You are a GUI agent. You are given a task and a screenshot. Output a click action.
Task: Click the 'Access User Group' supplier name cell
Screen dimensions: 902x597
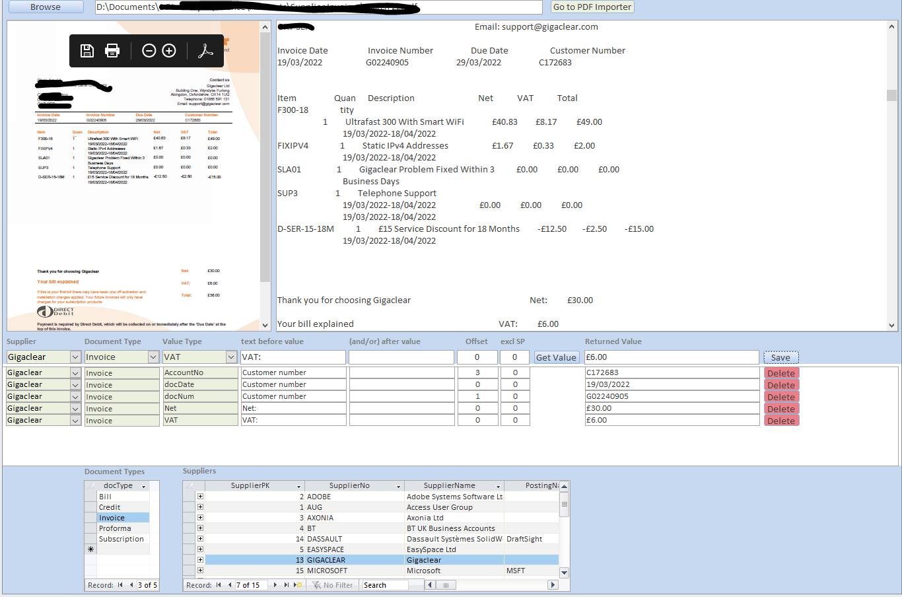[x=454, y=507]
